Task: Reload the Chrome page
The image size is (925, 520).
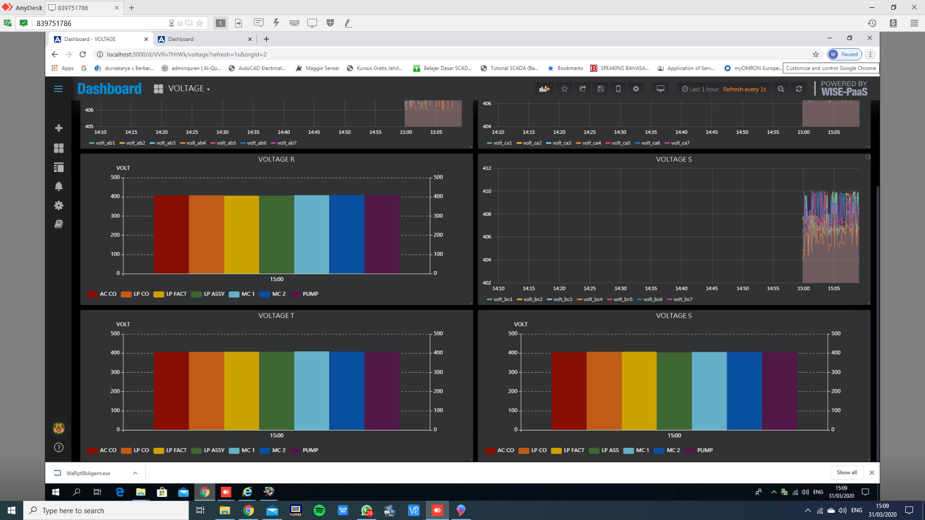Action: [82, 54]
